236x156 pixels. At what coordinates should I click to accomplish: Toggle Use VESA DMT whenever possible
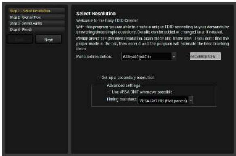tap(108, 92)
